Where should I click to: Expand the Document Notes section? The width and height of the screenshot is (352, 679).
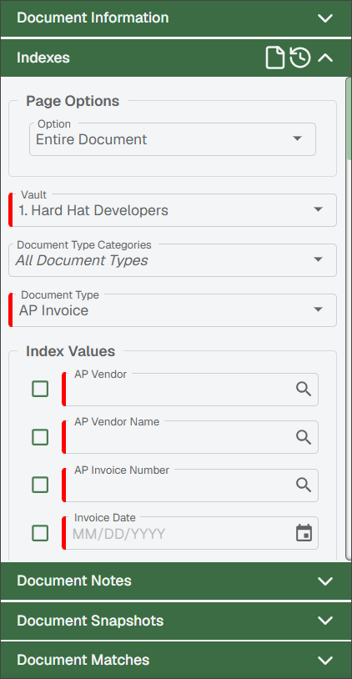176,581
